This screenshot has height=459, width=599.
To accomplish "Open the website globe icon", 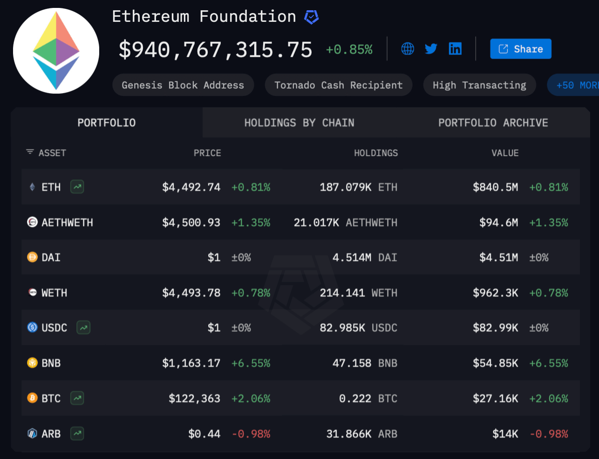I will click(408, 49).
